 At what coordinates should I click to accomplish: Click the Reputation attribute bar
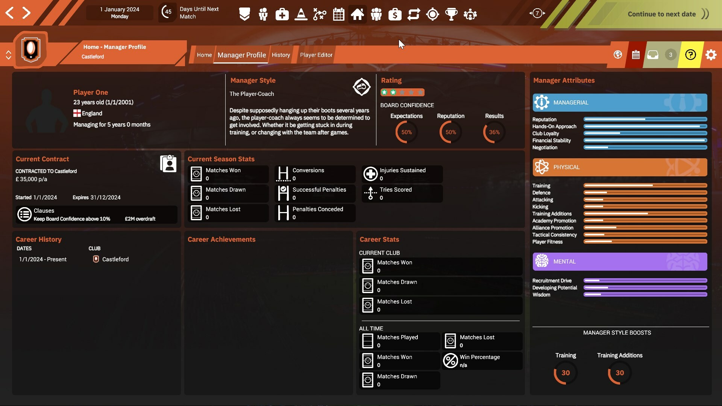tap(645, 119)
